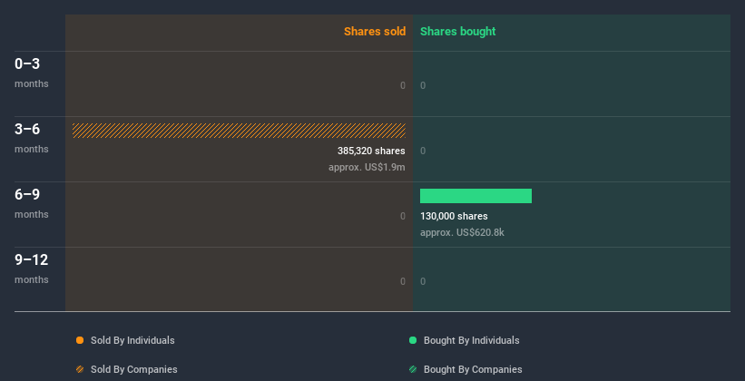Toggle the Bought By Individuals legend label
745x381 pixels.
click(x=471, y=340)
